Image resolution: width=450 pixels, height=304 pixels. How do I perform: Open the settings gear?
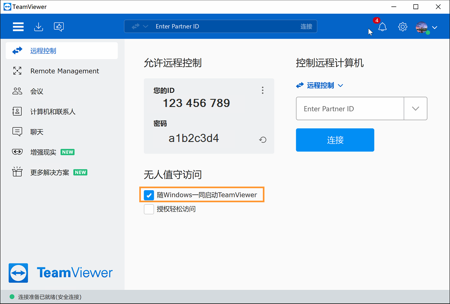click(403, 27)
